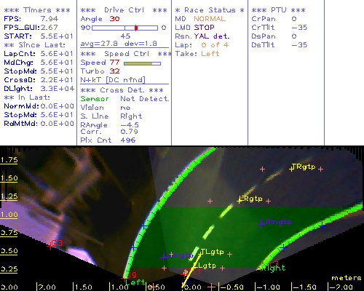Image resolution: width=364 pixels, height=291 pixels.
Task: Click the 1.00 meter vertical axis label
Action: (9, 215)
